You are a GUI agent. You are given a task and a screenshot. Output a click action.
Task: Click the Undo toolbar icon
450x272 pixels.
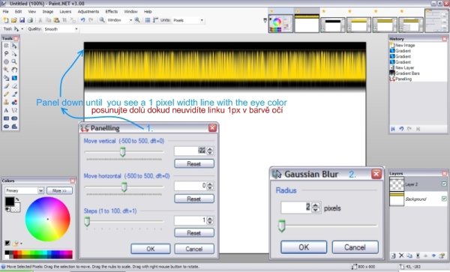coord(83,20)
